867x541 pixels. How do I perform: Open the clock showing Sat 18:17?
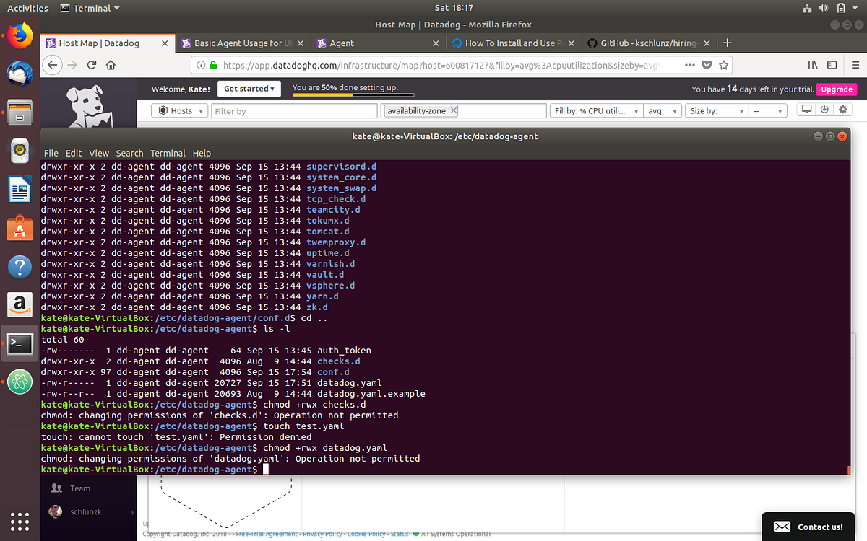click(x=454, y=8)
